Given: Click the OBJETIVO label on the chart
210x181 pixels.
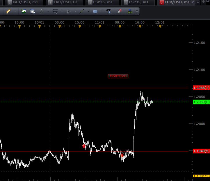Looking at the screenshot, I should (x=118, y=76).
